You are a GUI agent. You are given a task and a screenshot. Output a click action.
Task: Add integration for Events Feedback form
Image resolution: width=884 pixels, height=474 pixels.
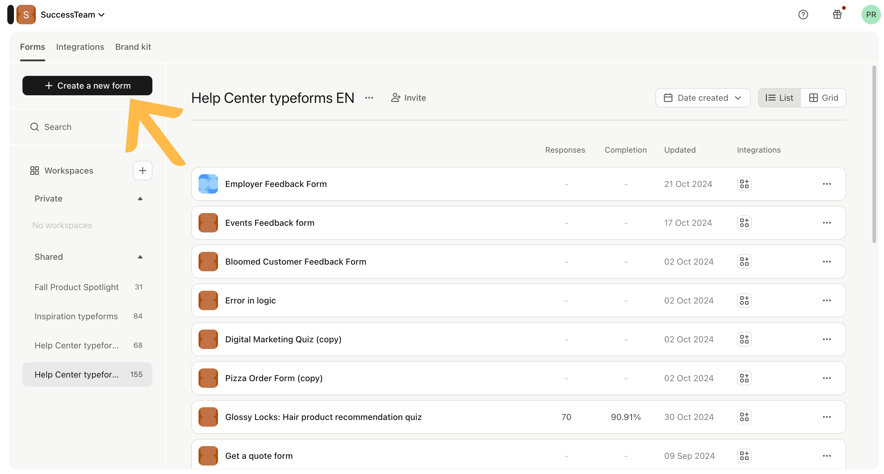(x=744, y=223)
